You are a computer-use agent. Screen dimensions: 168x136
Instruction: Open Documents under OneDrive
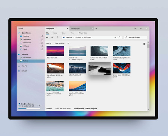coord(27,57)
